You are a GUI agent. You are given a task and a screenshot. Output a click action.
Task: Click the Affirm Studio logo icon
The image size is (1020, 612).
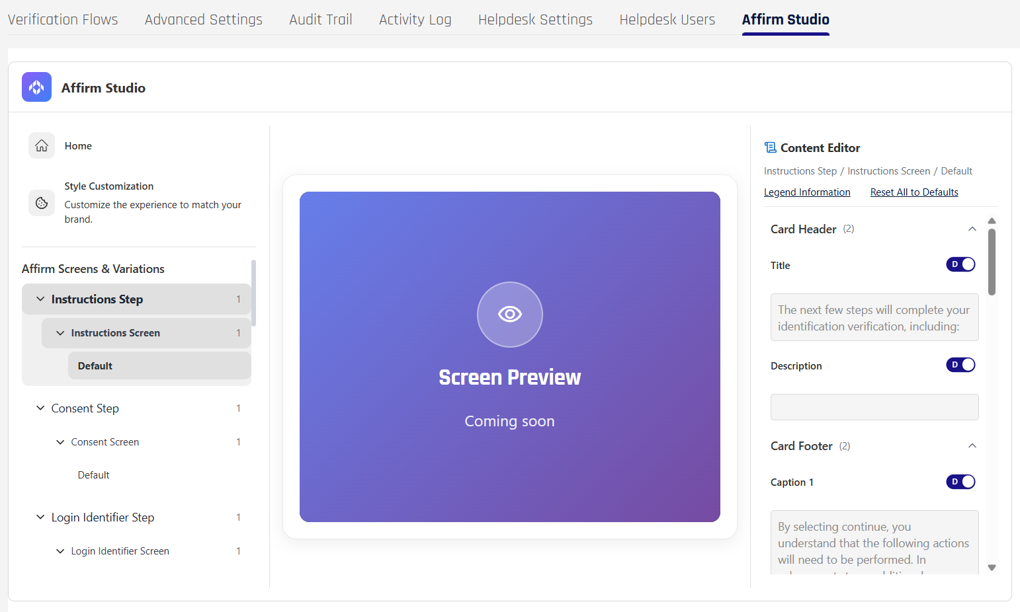coord(36,87)
